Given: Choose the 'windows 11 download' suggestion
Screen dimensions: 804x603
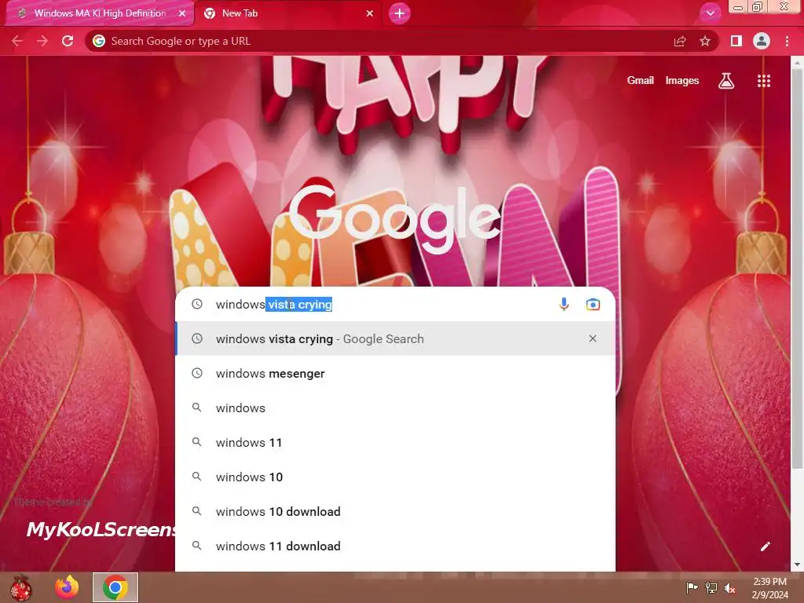Looking at the screenshot, I should [395, 546].
